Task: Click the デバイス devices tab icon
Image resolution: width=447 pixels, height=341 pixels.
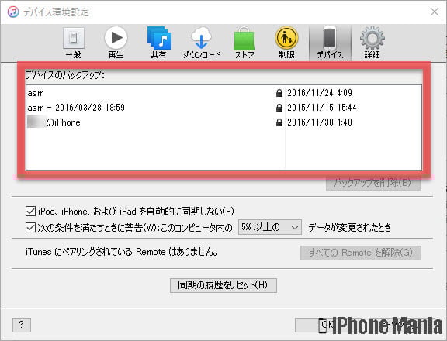Action: tap(330, 43)
